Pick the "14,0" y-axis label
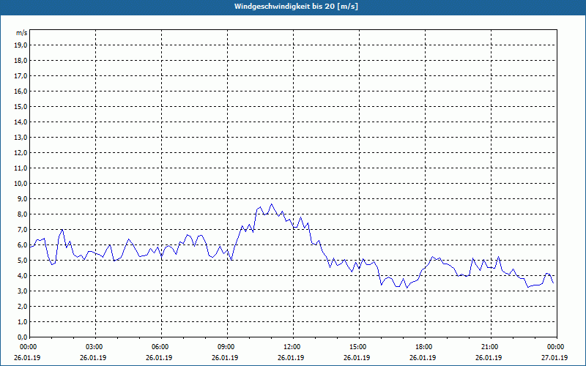586x366 pixels. [21, 122]
